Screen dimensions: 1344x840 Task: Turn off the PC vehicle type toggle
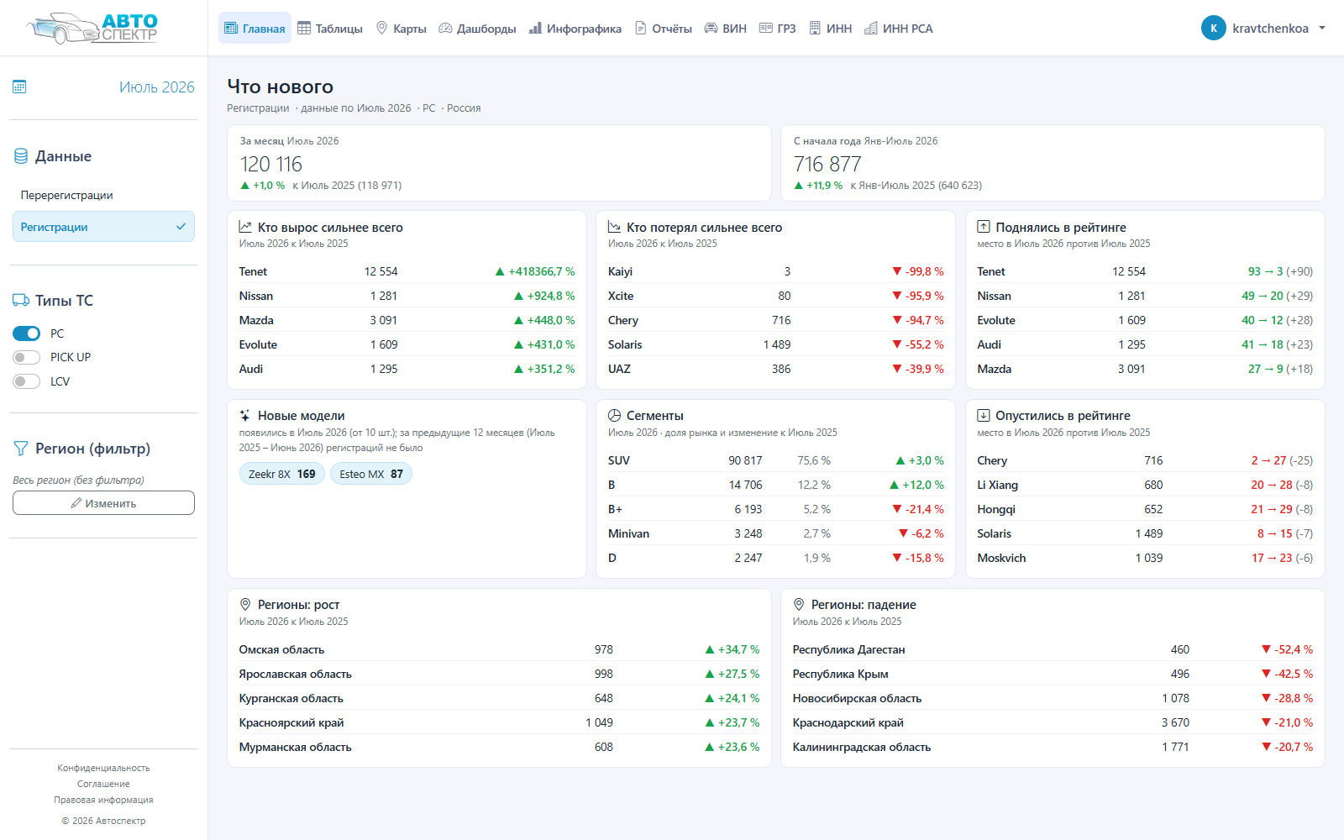point(26,333)
